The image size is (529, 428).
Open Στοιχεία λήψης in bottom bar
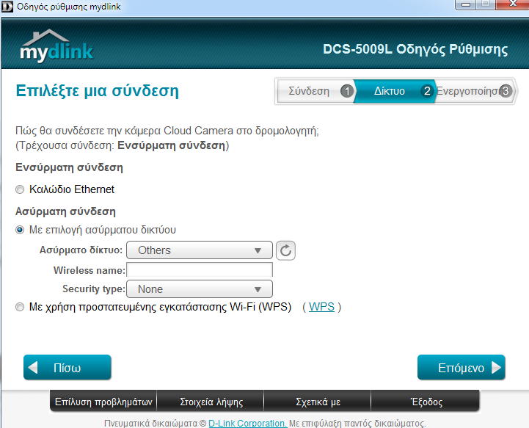coord(211,402)
